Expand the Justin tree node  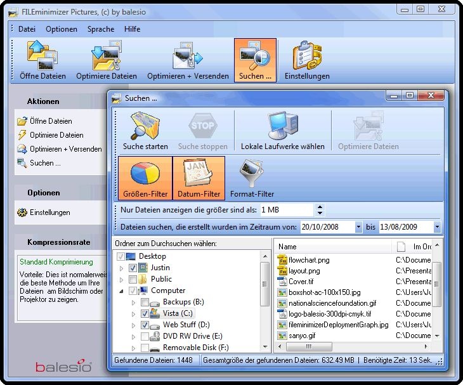[121, 268]
